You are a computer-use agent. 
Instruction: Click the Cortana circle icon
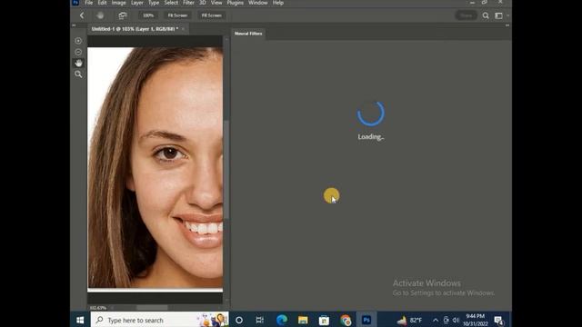(239, 320)
